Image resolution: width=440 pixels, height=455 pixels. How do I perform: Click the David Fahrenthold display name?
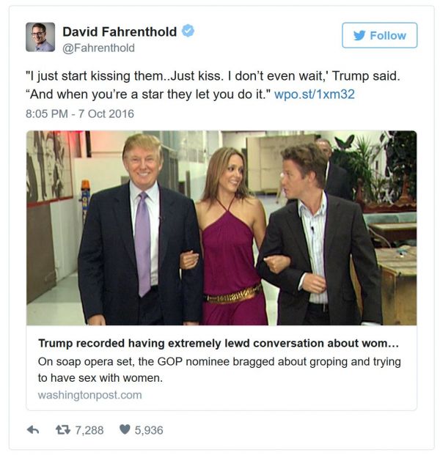pyautogui.click(x=120, y=32)
